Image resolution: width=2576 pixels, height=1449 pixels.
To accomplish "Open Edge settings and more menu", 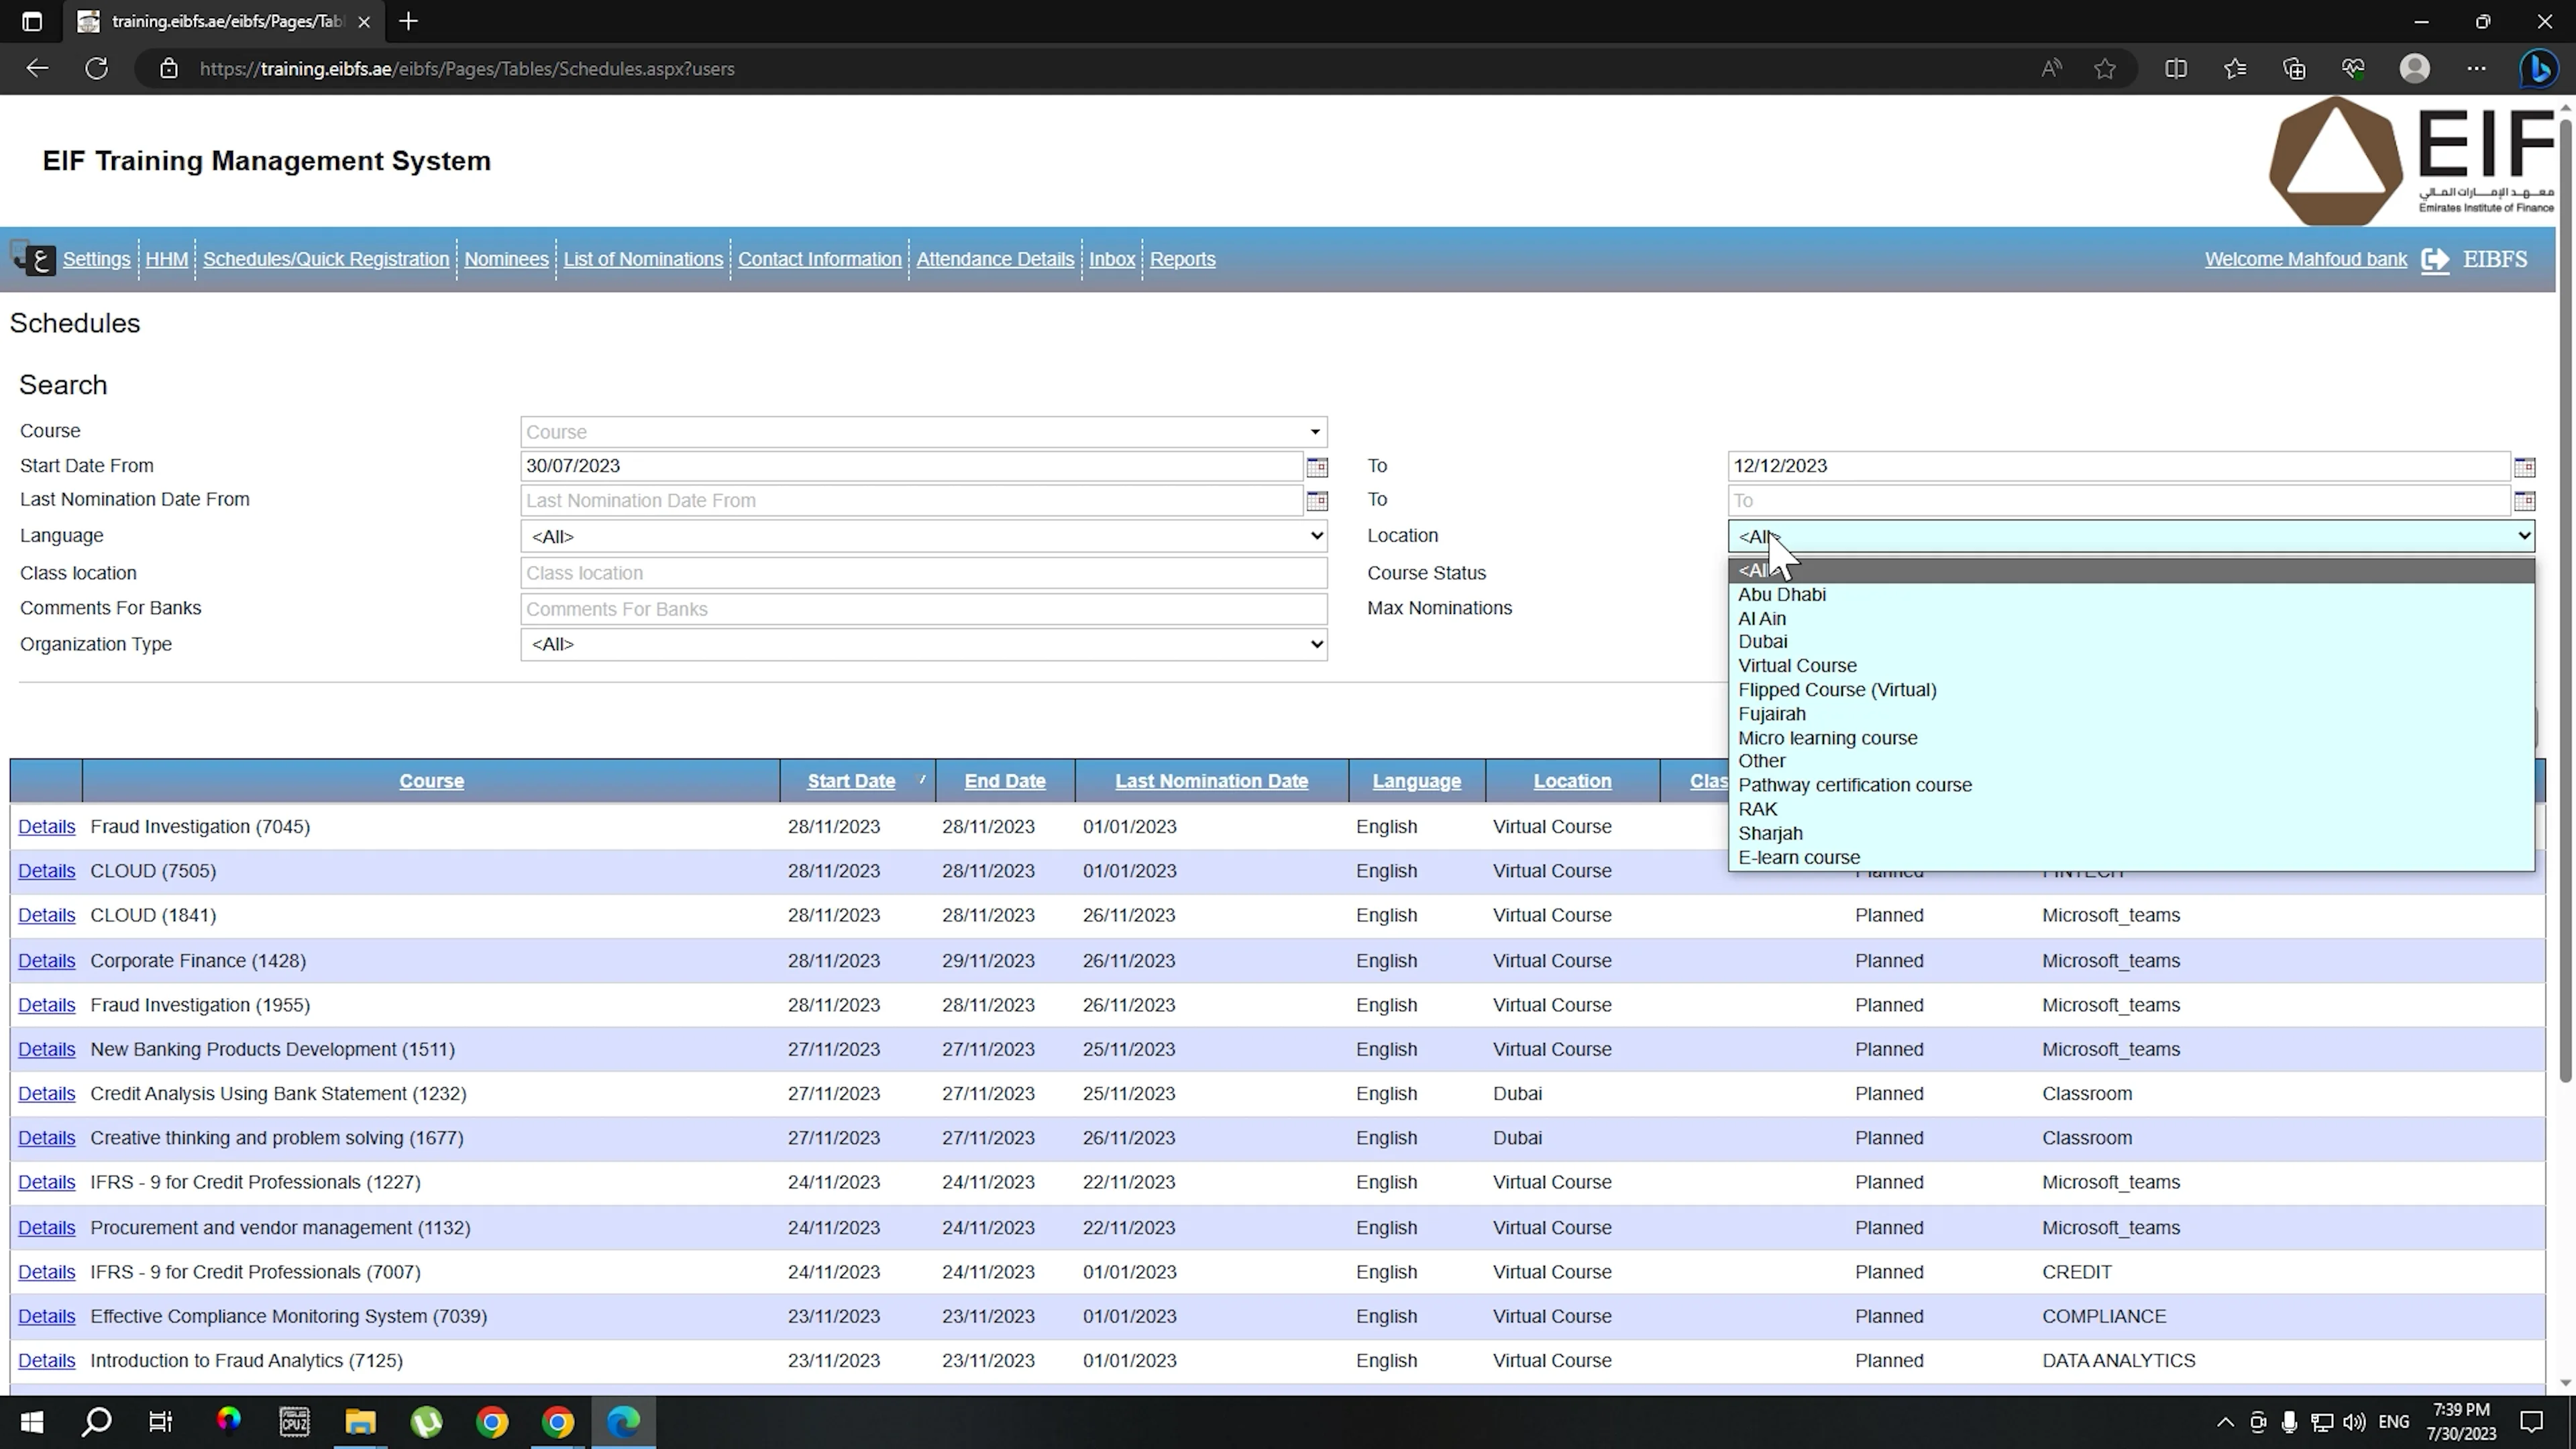I will click(2476, 69).
